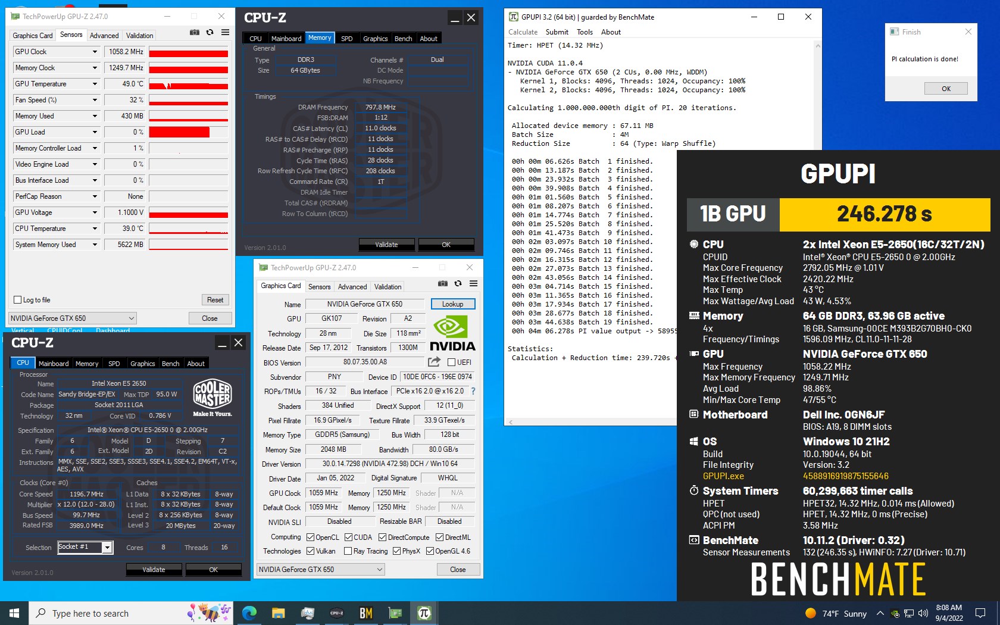This screenshot has width=1000, height=625.
Task: Open CPU-Z Socket #1 selection dropdown
Action: pos(85,547)
